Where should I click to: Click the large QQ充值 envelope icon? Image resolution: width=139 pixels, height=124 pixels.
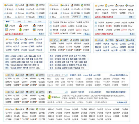34,30
